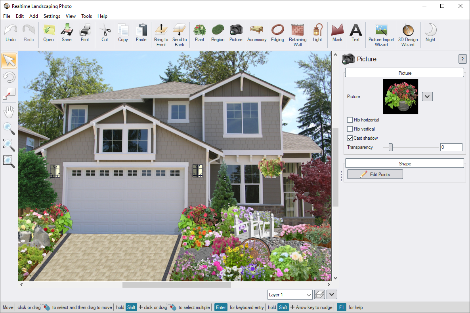
Task: Open the 3D Design Wizard
Action: 407,34
